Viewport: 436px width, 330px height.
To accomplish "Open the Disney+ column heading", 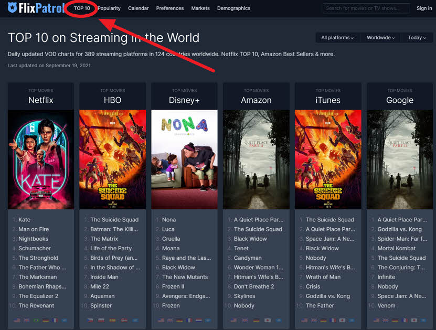I will [x=184, y=100].
